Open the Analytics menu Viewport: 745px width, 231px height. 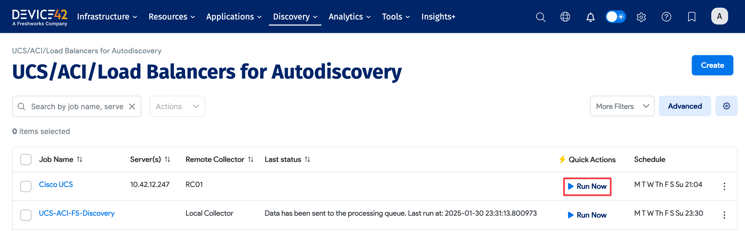[349, 17]
